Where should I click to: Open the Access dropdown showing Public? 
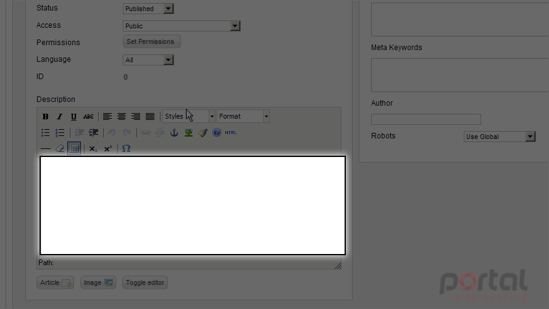(x=182, y=26)
